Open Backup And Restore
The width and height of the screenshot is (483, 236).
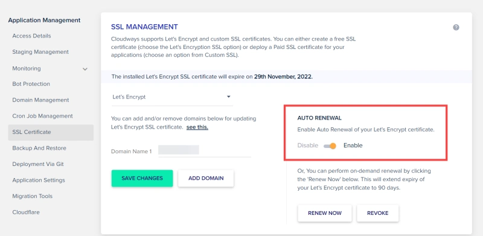coord(39,148)
